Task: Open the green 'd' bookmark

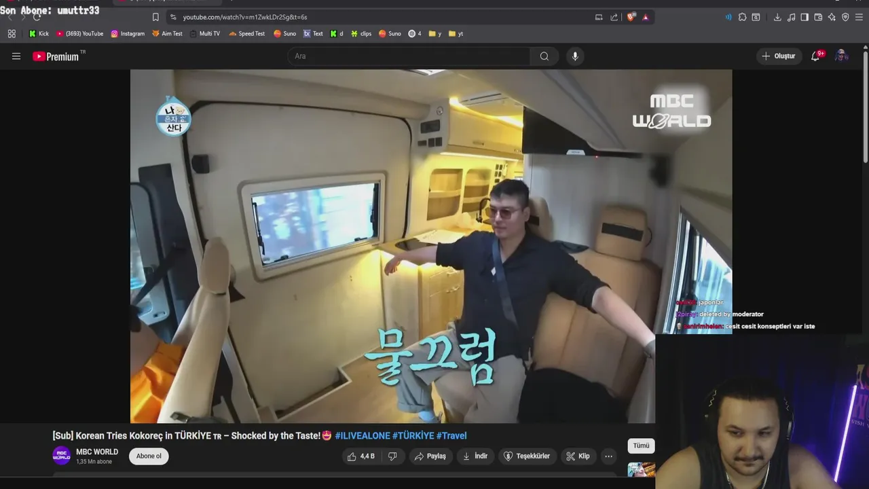Action: 337,33
